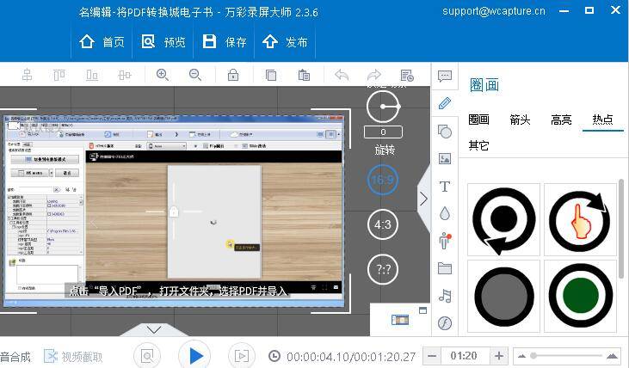Click the timed list icon in toolbar

407,76
